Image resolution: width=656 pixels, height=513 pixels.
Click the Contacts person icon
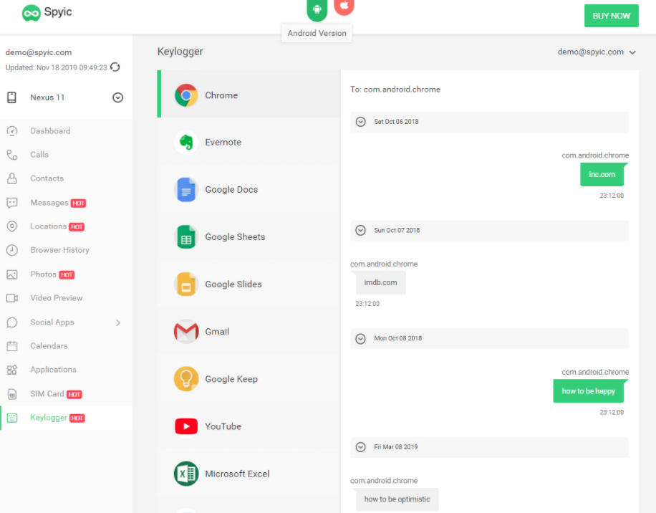tap(12, 178)
